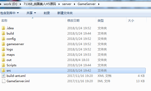Go to work (D:) in breadcrumb
Image resolution: width=151 pixels, height=91 pixels.
[10, 4]
